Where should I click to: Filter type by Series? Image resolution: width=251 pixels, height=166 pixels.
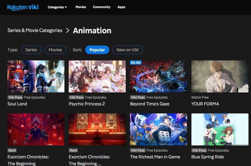coord(31,50)
